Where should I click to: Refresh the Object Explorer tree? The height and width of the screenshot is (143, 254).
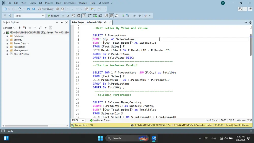pyautogui.click(x=40, y=28)
